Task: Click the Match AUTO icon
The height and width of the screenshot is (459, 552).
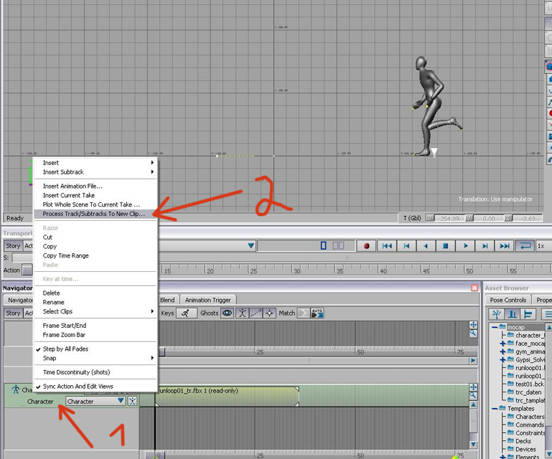Action: pos(317,313)
